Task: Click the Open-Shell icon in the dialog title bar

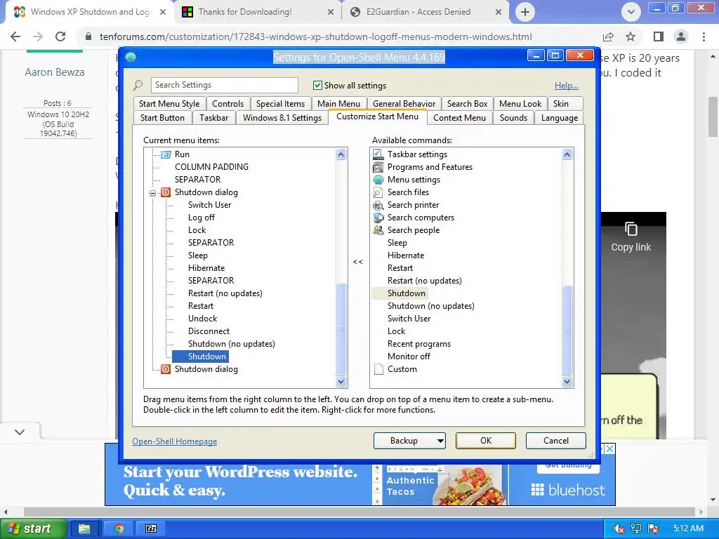Action: tap(131, 58)
